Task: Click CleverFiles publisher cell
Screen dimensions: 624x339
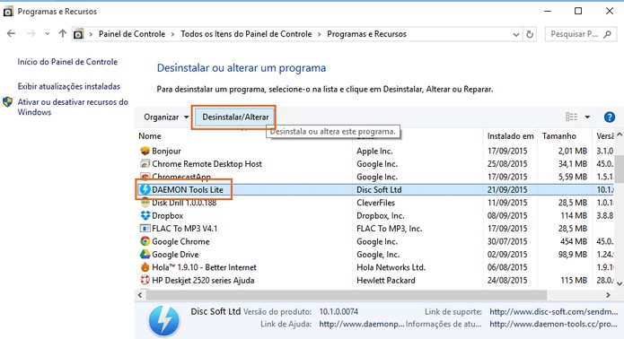Action: tap(375, 203)
